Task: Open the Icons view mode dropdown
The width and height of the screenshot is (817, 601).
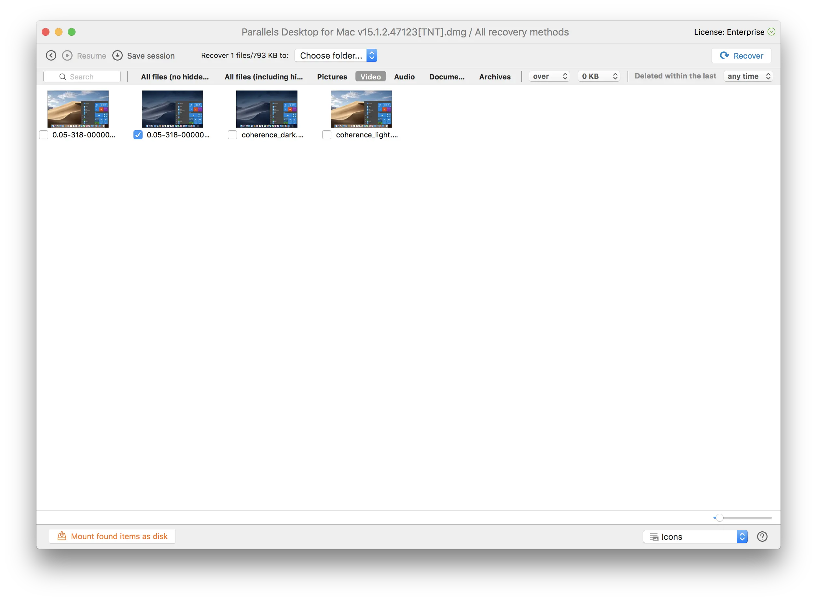Action: pos(695,537)
